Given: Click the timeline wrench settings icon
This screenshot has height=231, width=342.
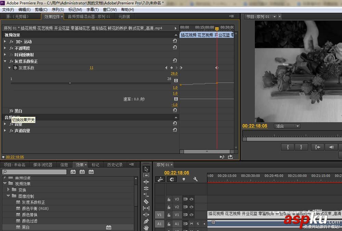Looking at the screenshot, I should (195, 179).
